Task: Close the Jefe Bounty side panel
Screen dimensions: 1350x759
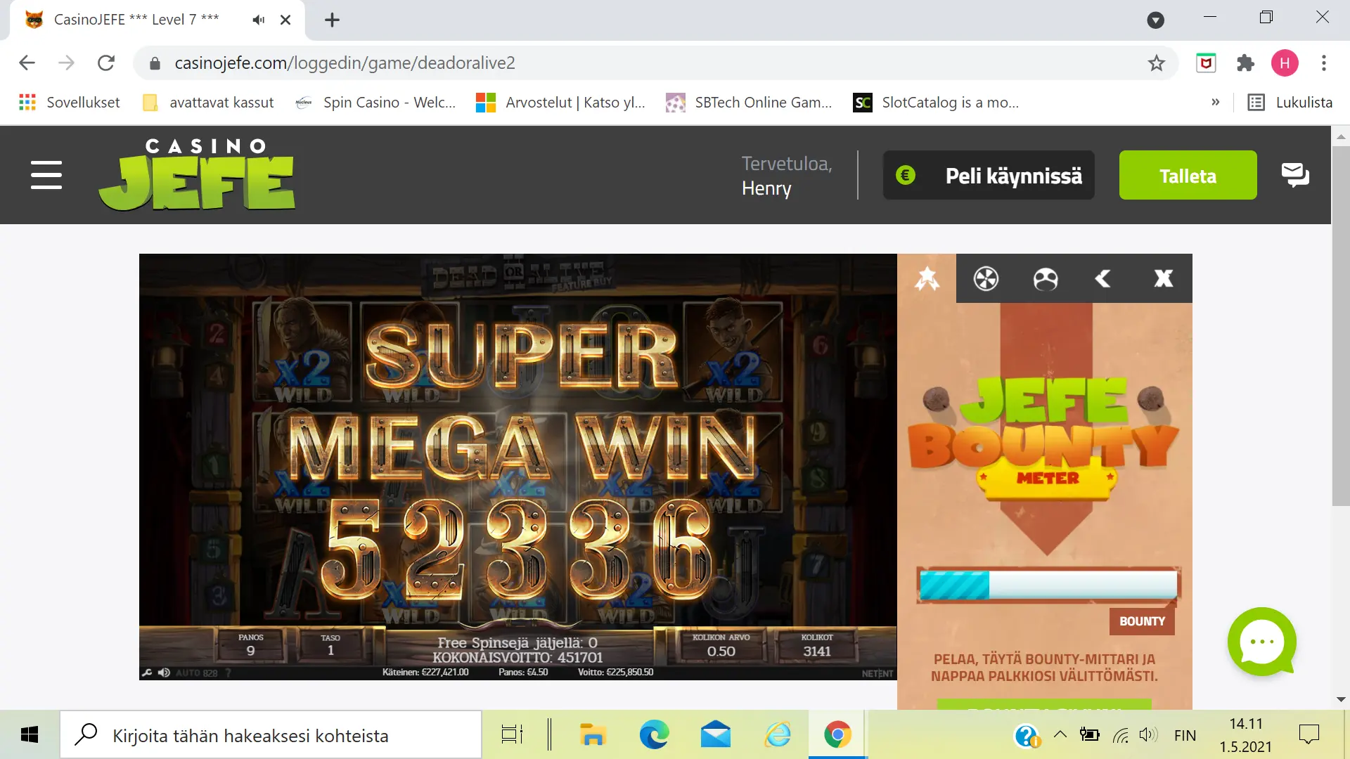Action: click(1164, 278)
